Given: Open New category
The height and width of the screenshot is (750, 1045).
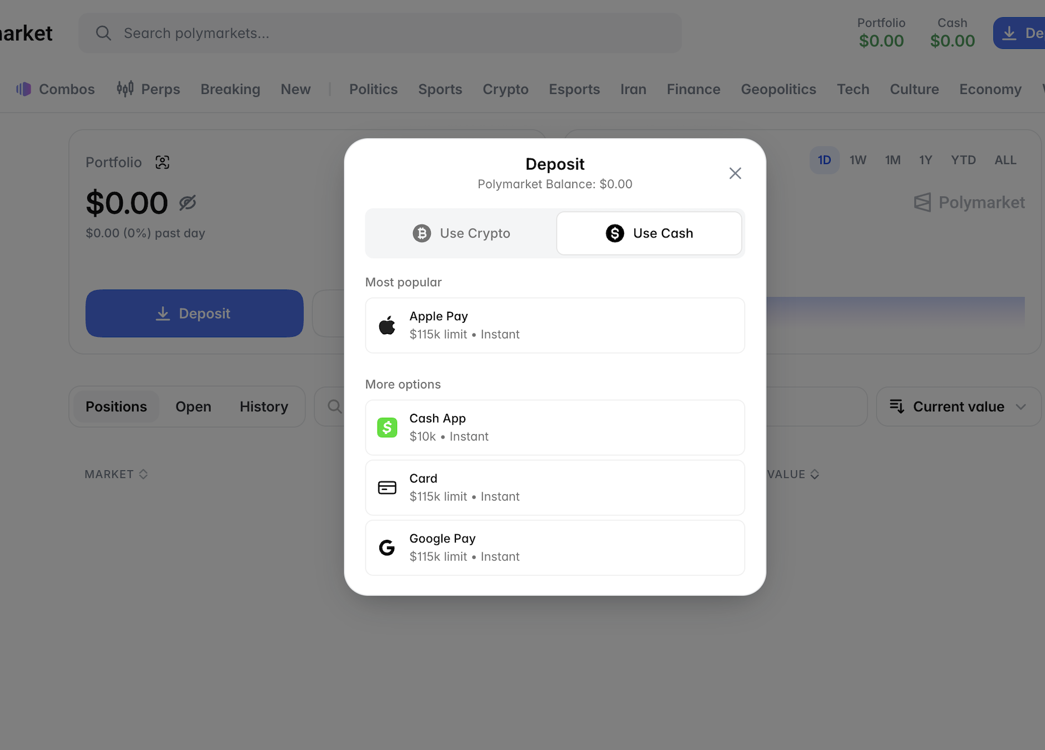Looking at the screenshot, I should [295, 89].
